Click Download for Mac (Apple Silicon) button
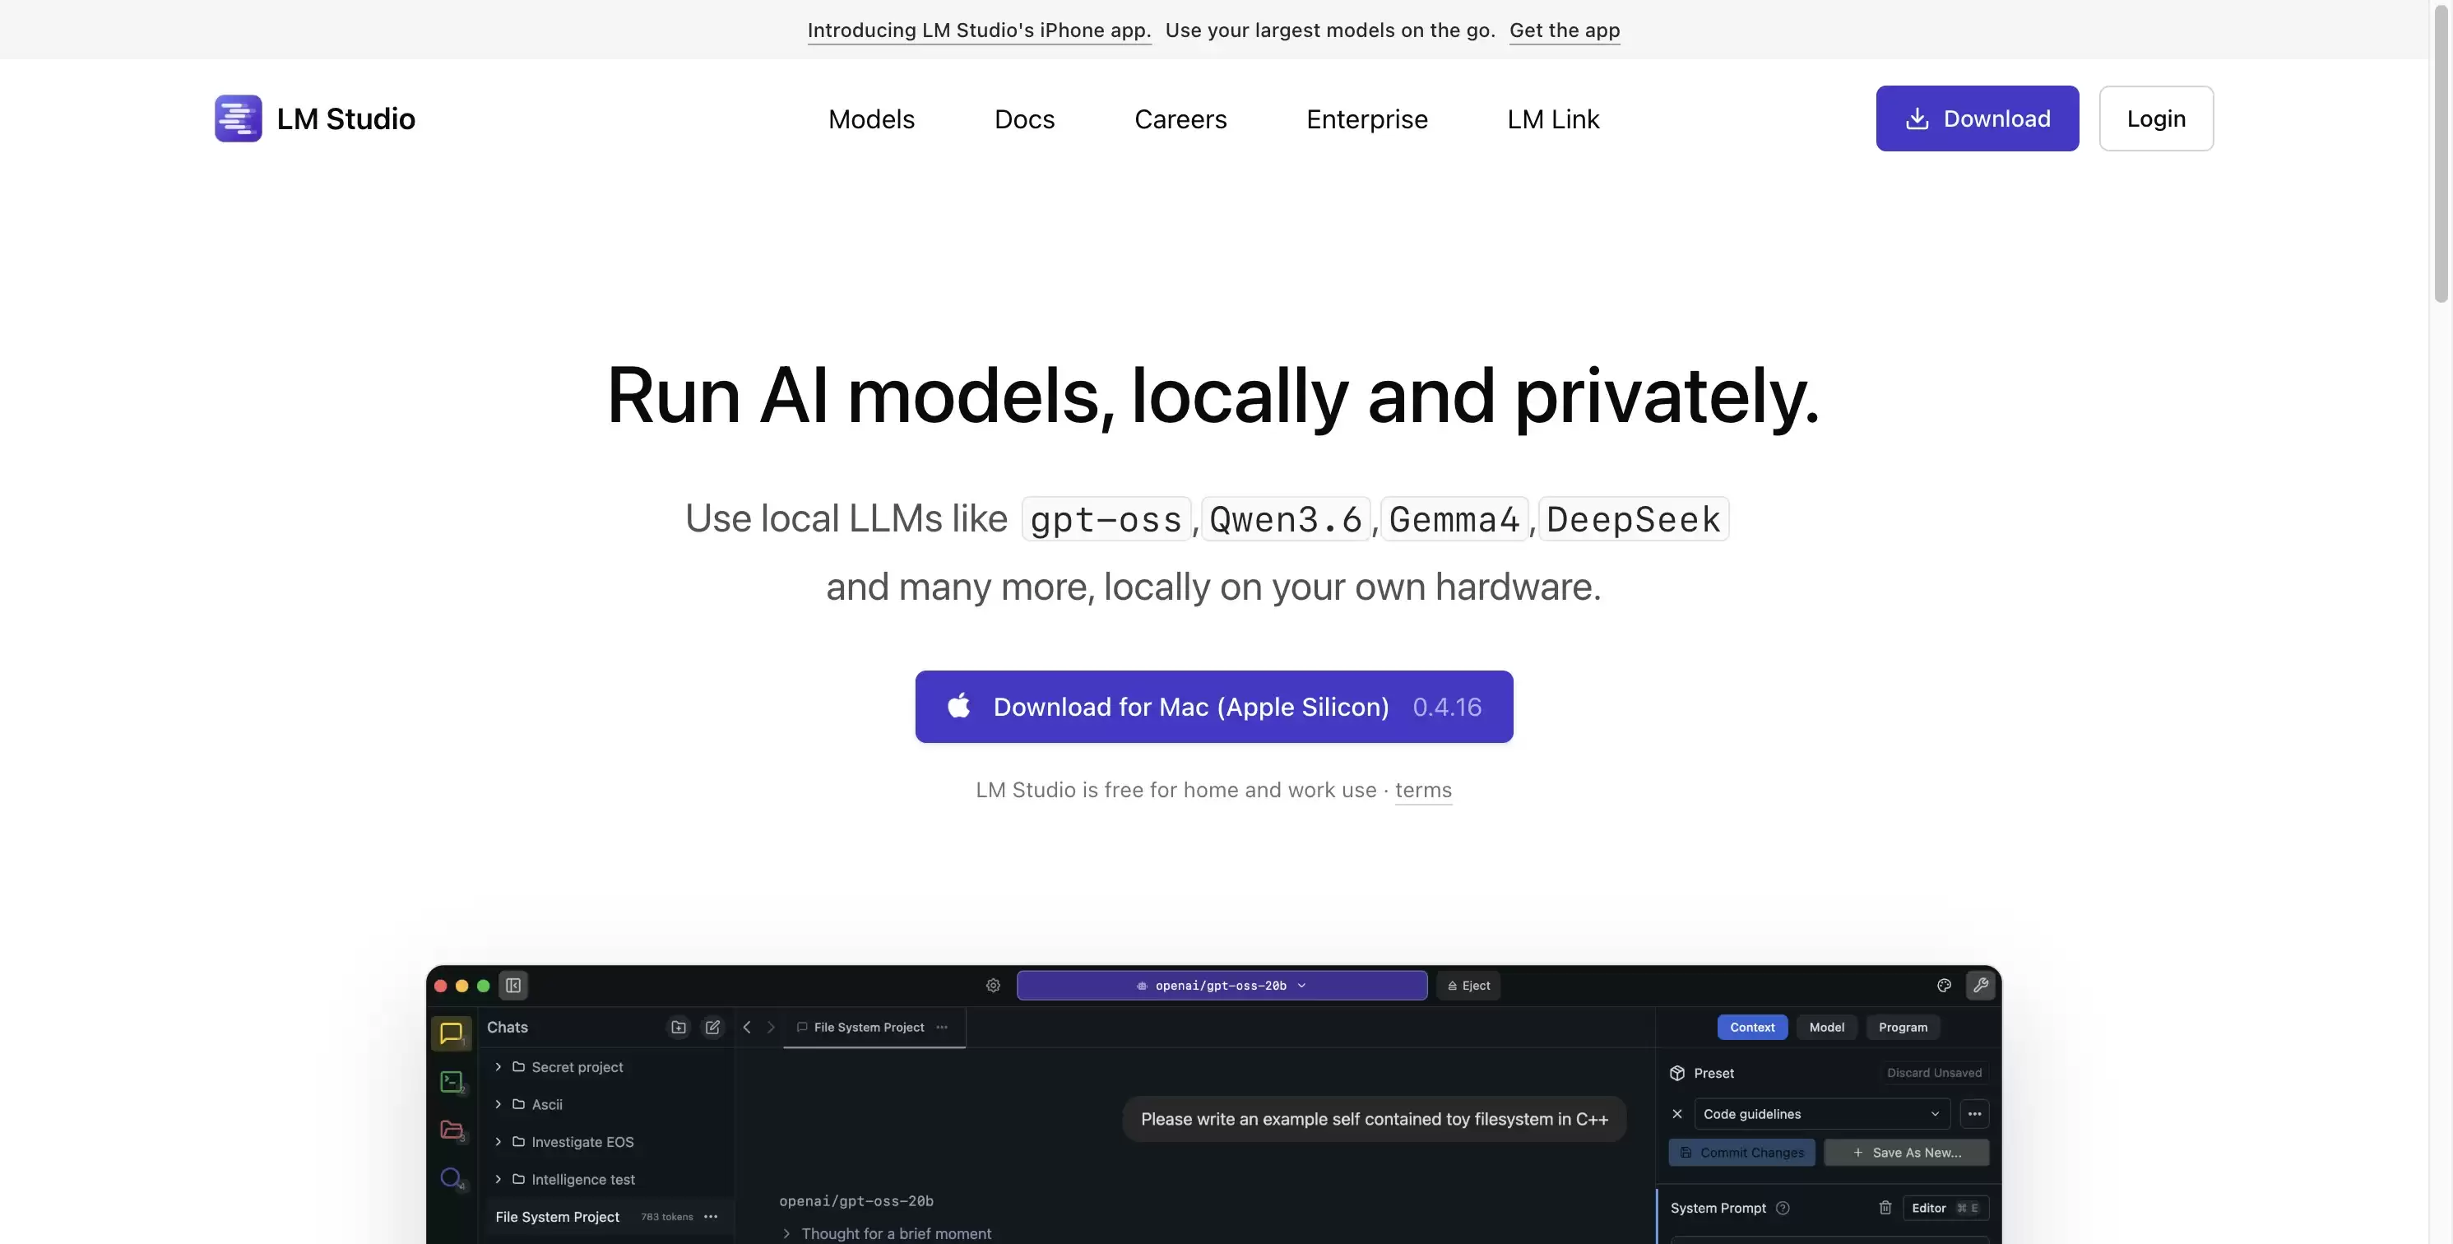The width and height of the screenshot is (2453, 1244). tap(1214, 706)
